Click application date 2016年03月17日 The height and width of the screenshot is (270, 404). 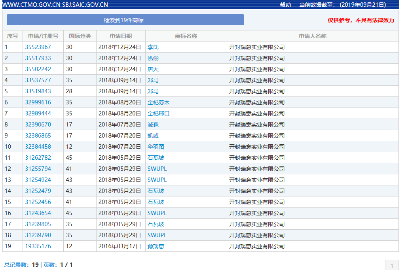(119, 246)
